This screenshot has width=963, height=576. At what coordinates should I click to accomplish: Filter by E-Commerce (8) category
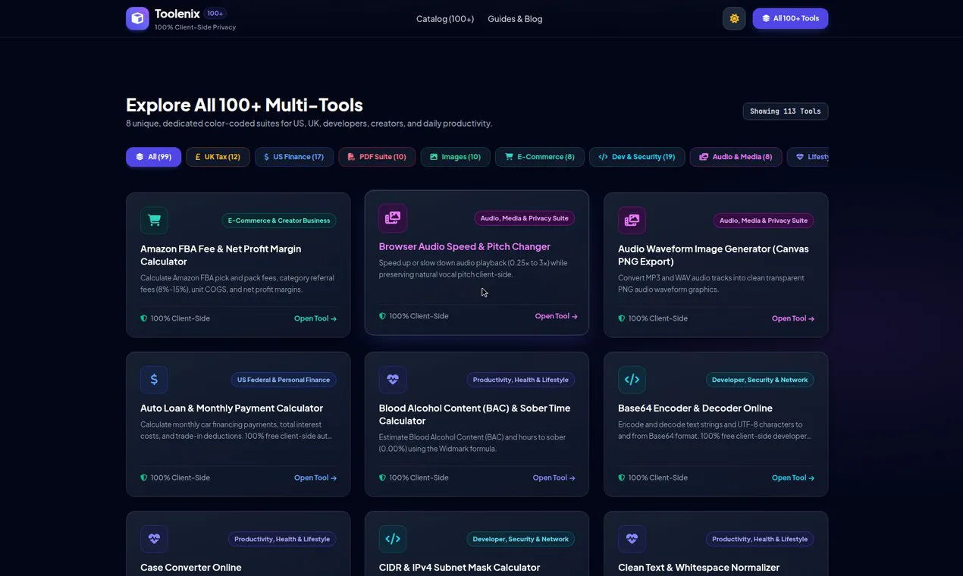point(540,157)
